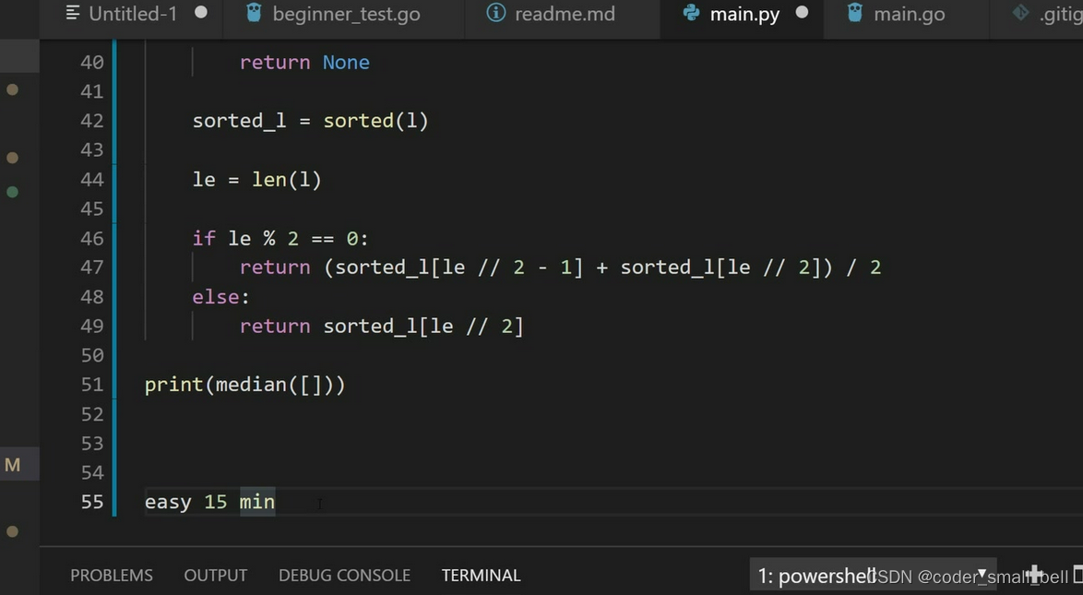This screenshot has width=1083, height=595.
Task: Click 'print(median([]))' on line 51
Action: coord(244,385)
